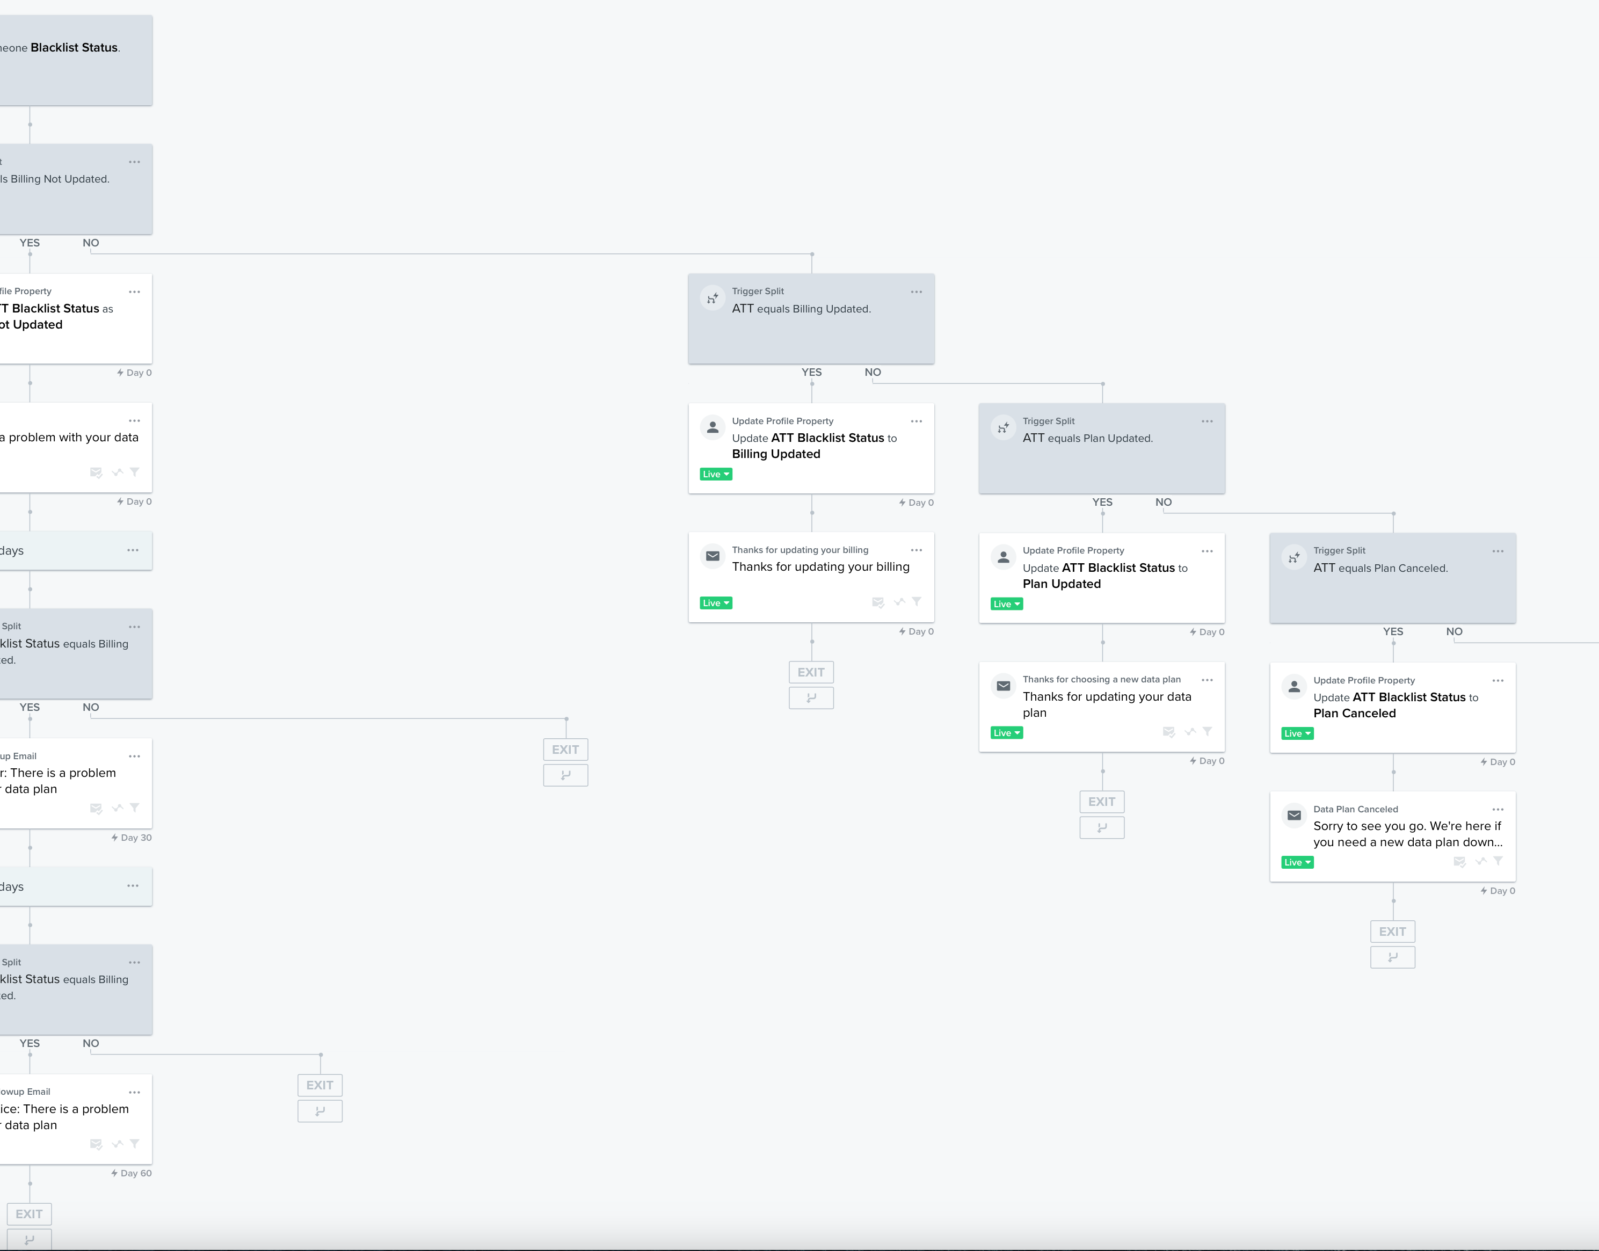Open Live status dropdown on Thanks for updating your billing
The height and width of the screenshot is (1251, 1599).
tap(716, 603)
